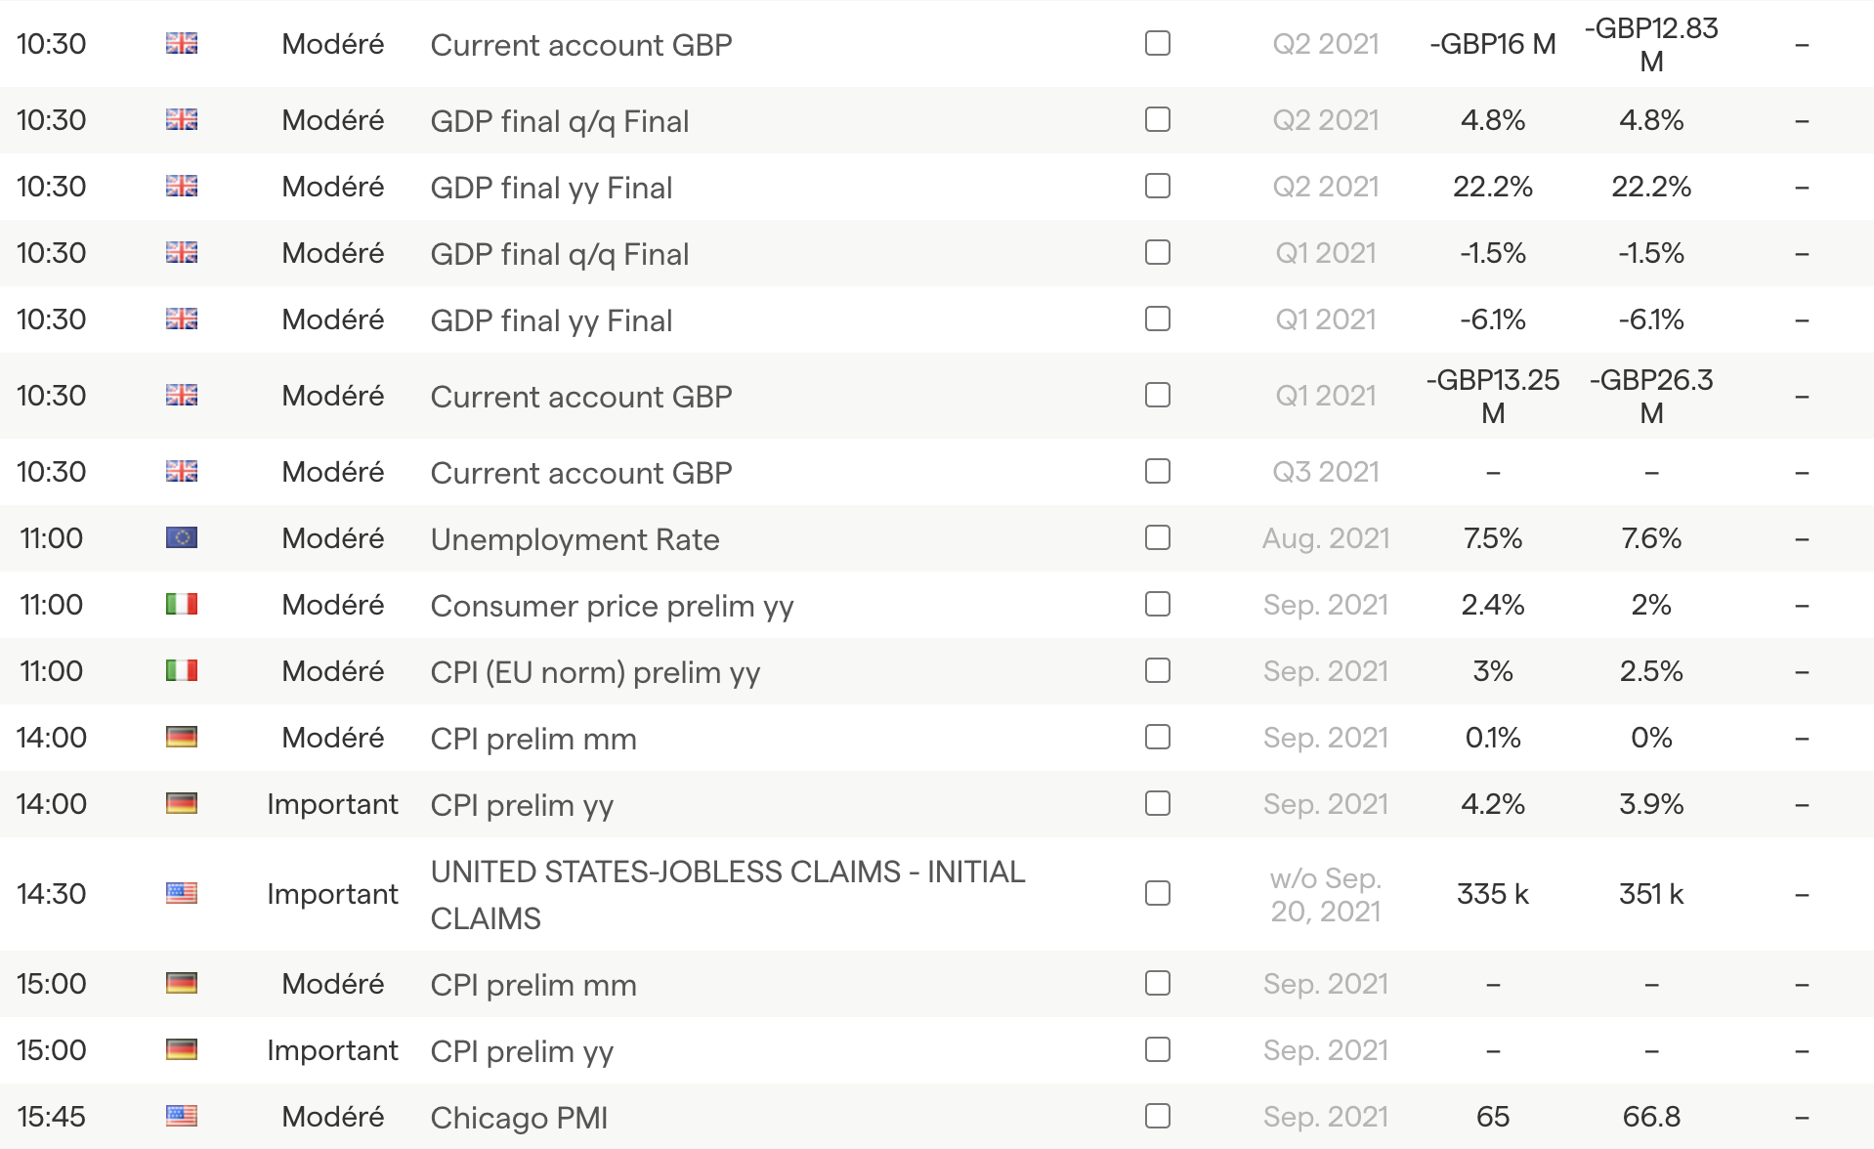Toggle checkbox for Consumer price prelim yy
Viewport: 1874px width, 1149px height.
click(x=1158, y=605)
